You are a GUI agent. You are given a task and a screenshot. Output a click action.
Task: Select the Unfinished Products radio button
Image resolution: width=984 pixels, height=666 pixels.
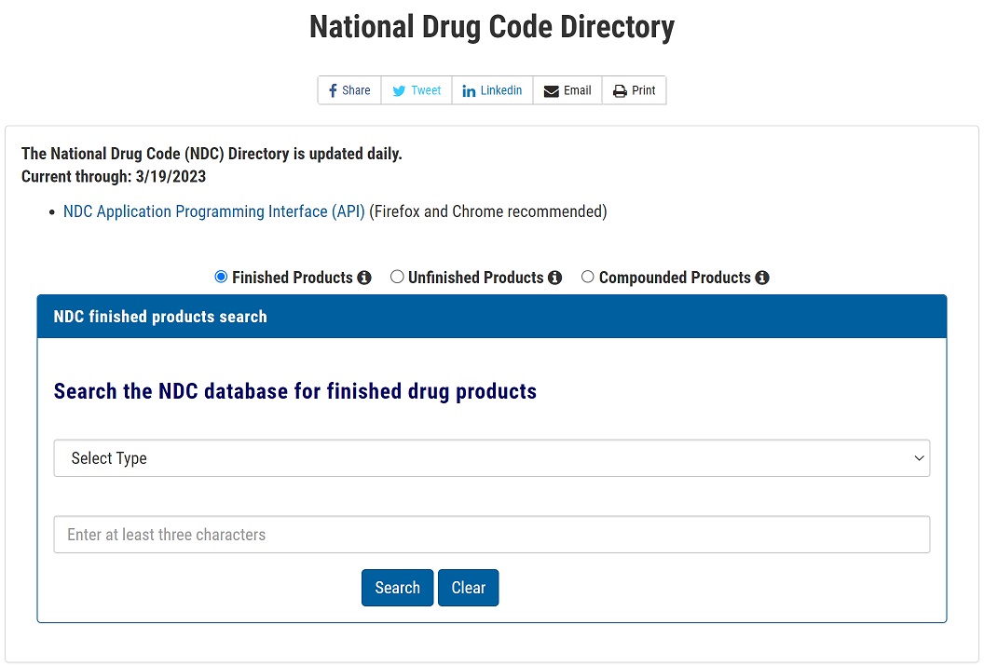397,276
